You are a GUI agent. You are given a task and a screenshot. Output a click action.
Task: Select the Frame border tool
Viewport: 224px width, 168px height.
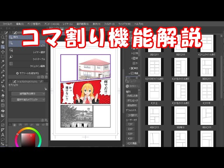2,125
